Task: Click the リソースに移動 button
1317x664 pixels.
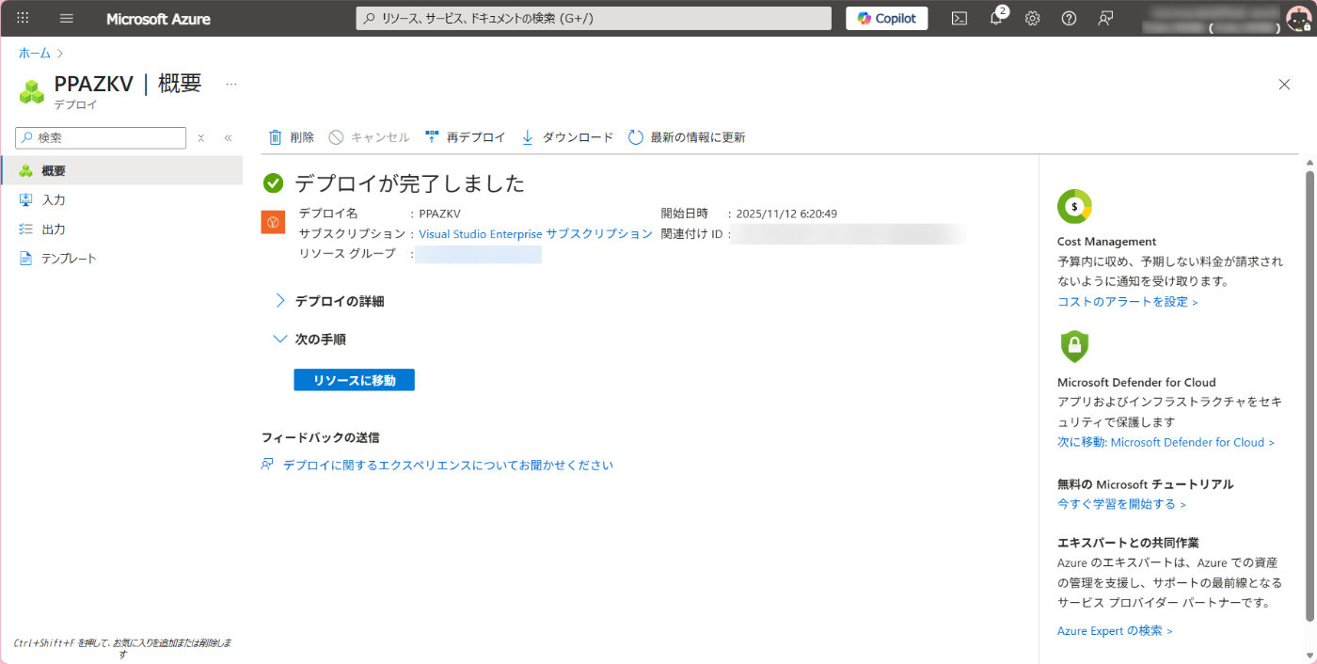Action: [x=354, y=380]
